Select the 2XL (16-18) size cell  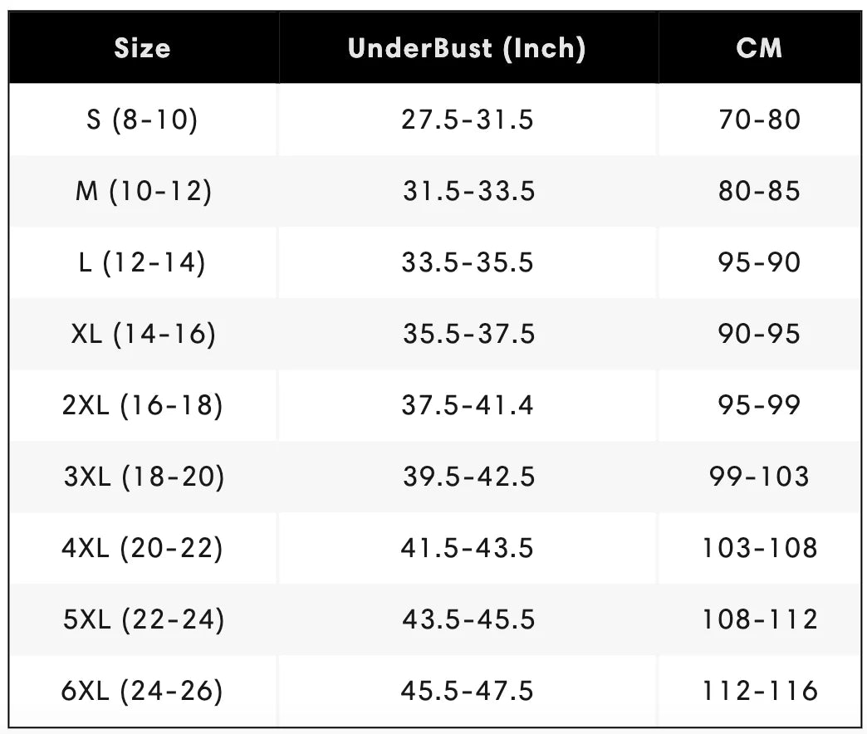click(143, 405)
